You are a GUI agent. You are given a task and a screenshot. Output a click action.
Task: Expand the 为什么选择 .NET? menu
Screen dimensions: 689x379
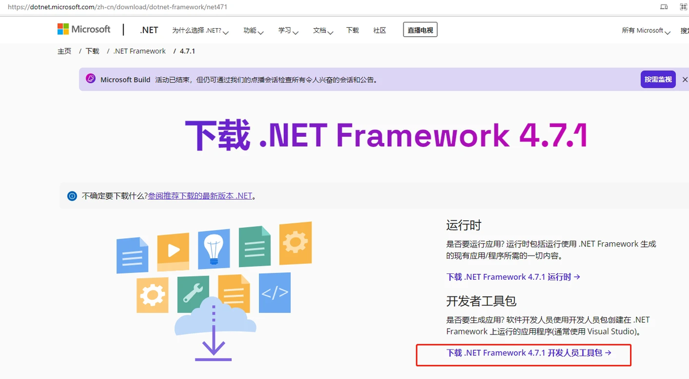pos(201,30)
